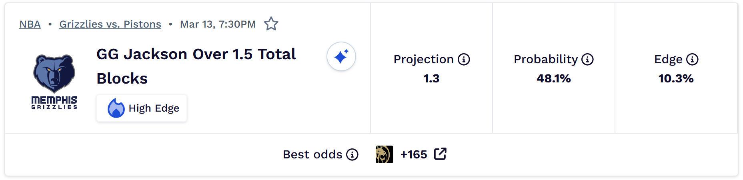Click the 1.3 projection value
Screen dimensions: 743x180
tap(431, 78)
